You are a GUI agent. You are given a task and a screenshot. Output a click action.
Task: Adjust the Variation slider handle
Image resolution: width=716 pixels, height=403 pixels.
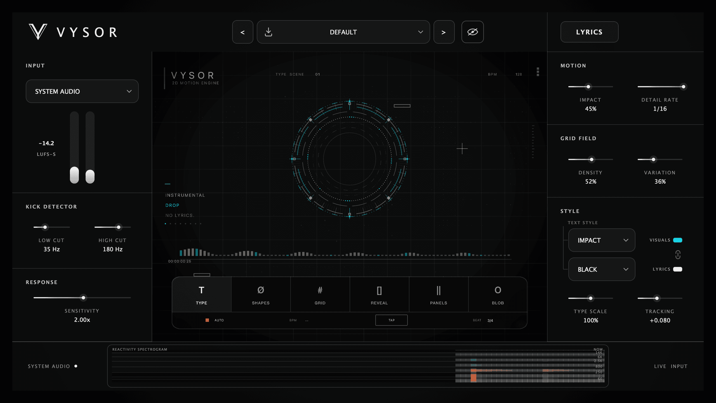pos(653,160)
